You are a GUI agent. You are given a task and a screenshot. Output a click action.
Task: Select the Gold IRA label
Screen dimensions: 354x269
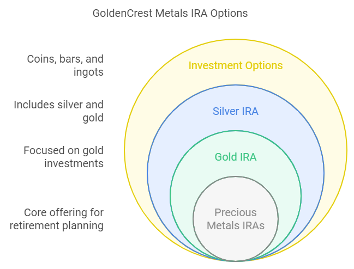[x=236, y=157]
